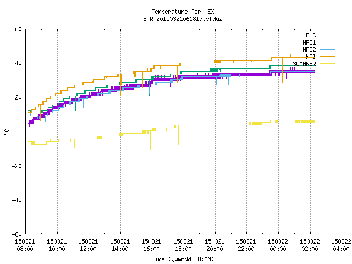
Task: Click the chart title 'Temperature for MEX'
Action: click(183, 12)
